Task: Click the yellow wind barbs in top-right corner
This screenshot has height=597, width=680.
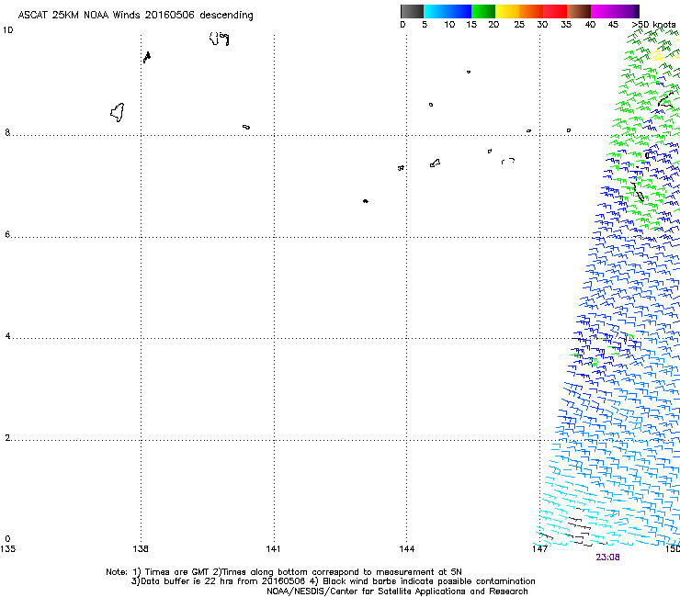Action: coord(657,55)
